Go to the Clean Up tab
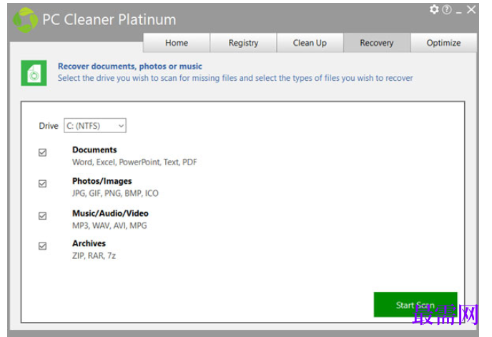492x337 pixels. [x=310, y=43]
